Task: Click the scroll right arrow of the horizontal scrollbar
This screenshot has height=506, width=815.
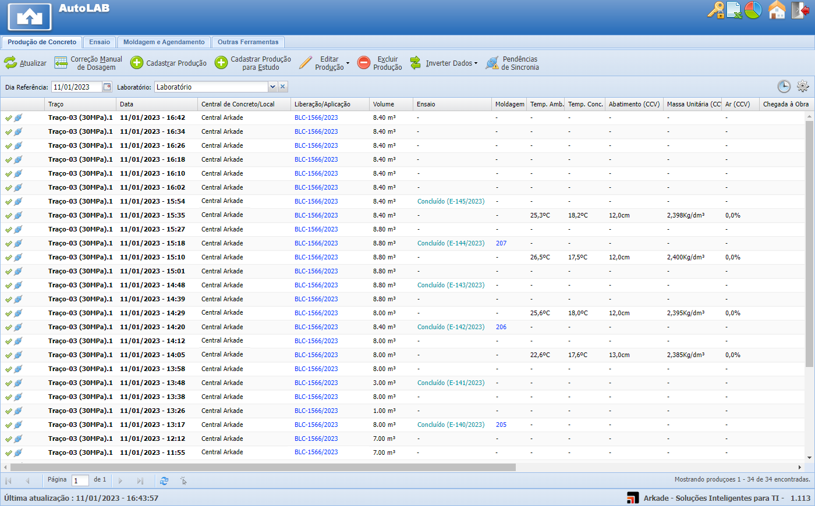Action: pyautogui.click(x=799, y=467)
